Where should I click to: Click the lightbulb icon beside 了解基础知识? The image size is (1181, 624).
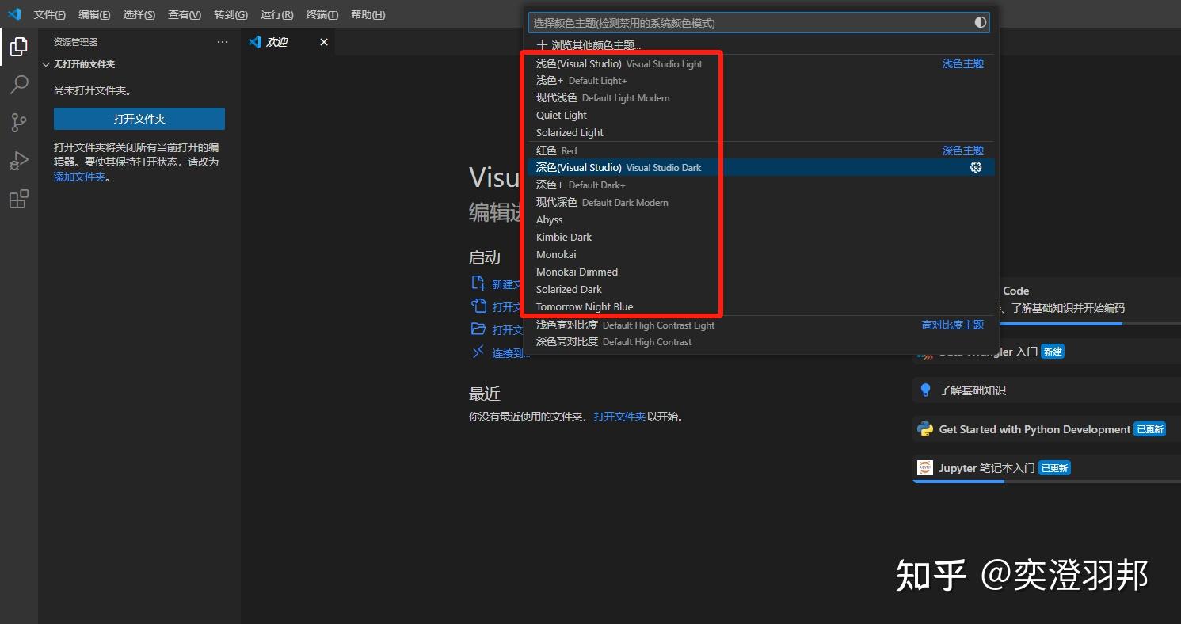(x=924, y=390)
